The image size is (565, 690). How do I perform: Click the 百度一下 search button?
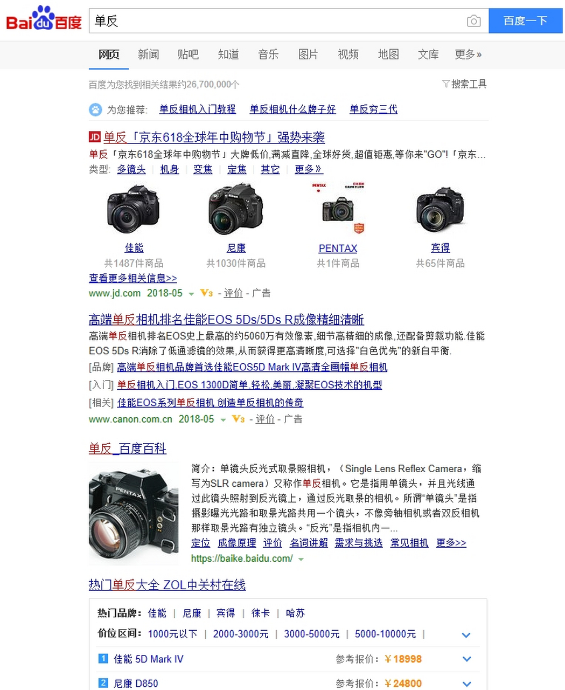tap(525, 21)
